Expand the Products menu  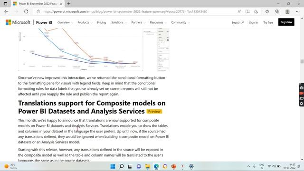[85, 22]
